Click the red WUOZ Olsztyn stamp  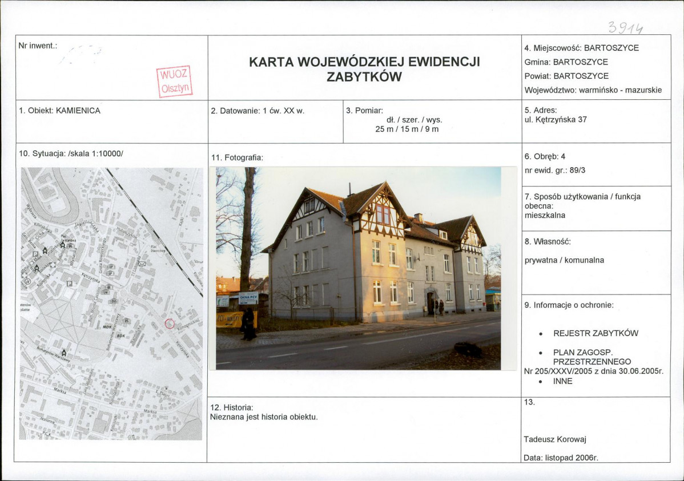(175, 82)
